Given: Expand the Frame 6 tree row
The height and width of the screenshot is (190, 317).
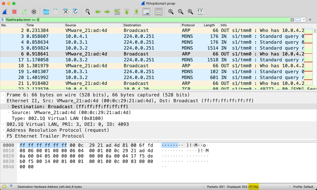Looking at the screenshot, I should coord(3,95).
